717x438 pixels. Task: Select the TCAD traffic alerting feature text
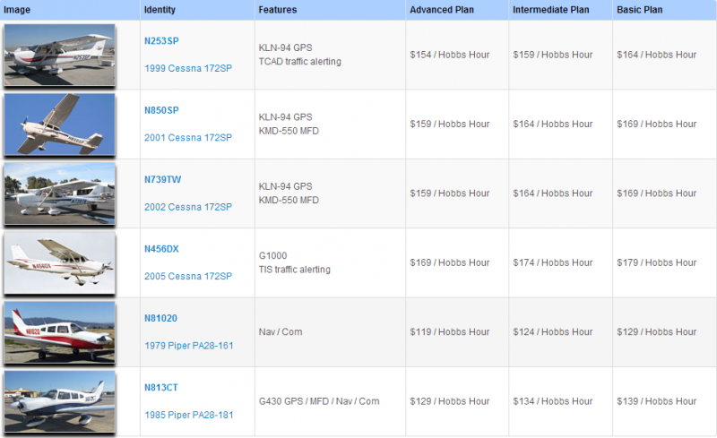[x=300, y=61]
